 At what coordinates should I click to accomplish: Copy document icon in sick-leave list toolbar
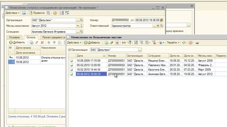click(106, 43)
